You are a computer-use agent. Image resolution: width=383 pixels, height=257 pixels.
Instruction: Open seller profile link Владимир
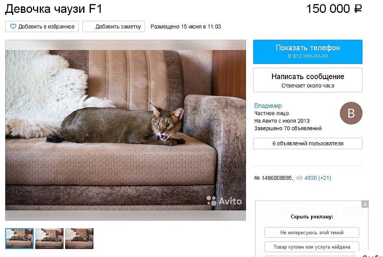pyautogui.click(x=268, y=106)
